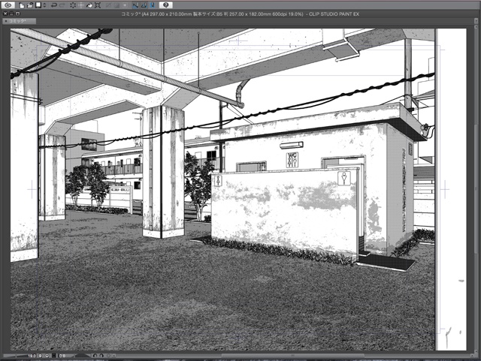Click Clear Outside Selection icon
The height and width of the screenshot is (361, 481).
pyautogui.click(x=81, y=5)
